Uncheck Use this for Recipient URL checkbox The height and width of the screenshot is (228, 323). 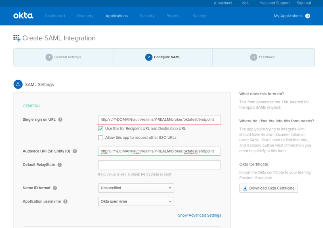[101, 128]
